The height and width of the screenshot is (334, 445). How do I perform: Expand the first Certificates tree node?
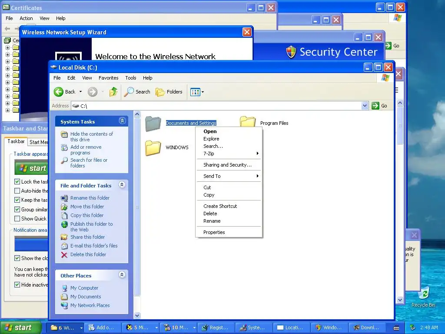tap(8, 47)
